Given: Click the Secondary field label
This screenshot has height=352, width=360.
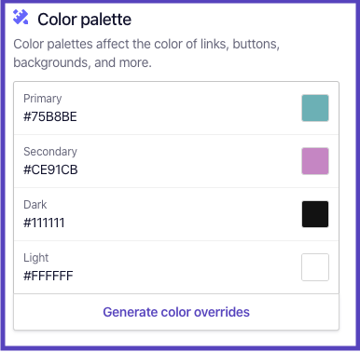Looking at the screenshot, I should click(50, 152).
